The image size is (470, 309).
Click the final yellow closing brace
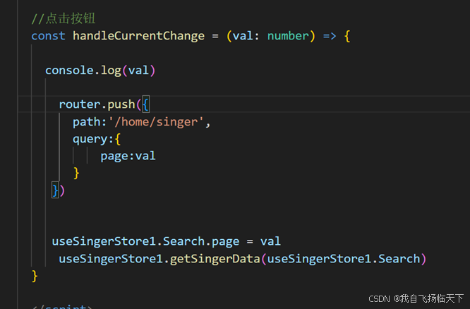click(35, 276)
